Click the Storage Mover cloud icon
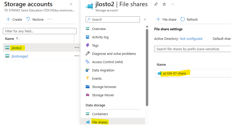This screenshot has width=231, height=125. (x=87, y=95)
